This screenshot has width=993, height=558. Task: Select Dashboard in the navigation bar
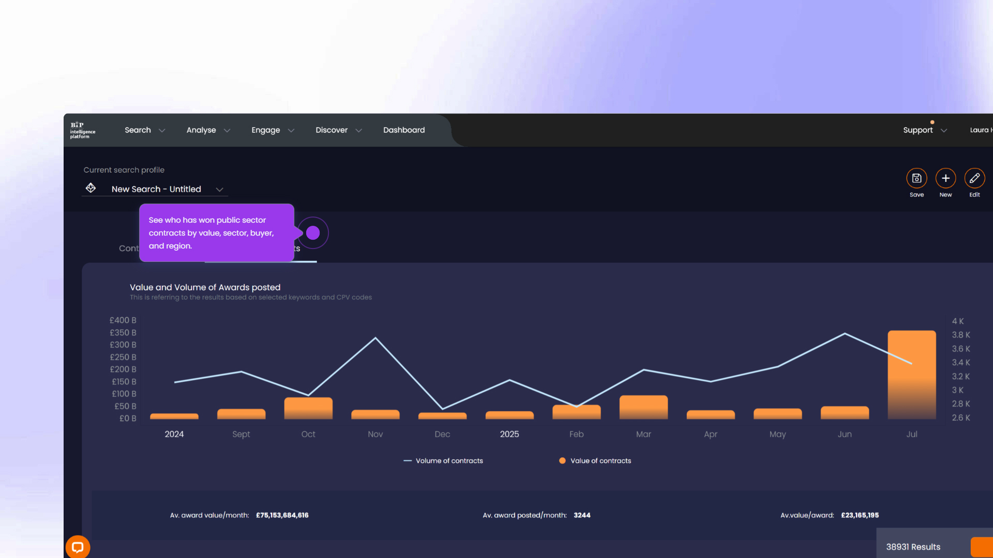coord(404,130)
